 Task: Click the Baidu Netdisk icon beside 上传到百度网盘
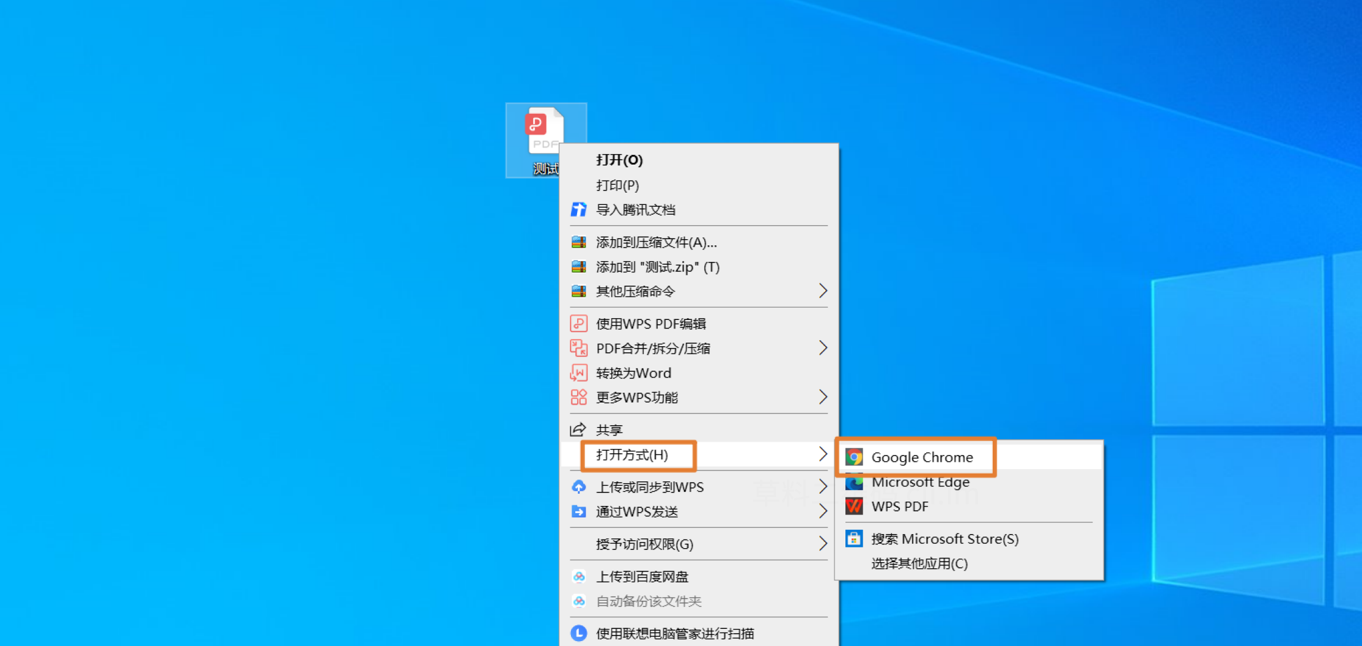[x=578, y=576]
